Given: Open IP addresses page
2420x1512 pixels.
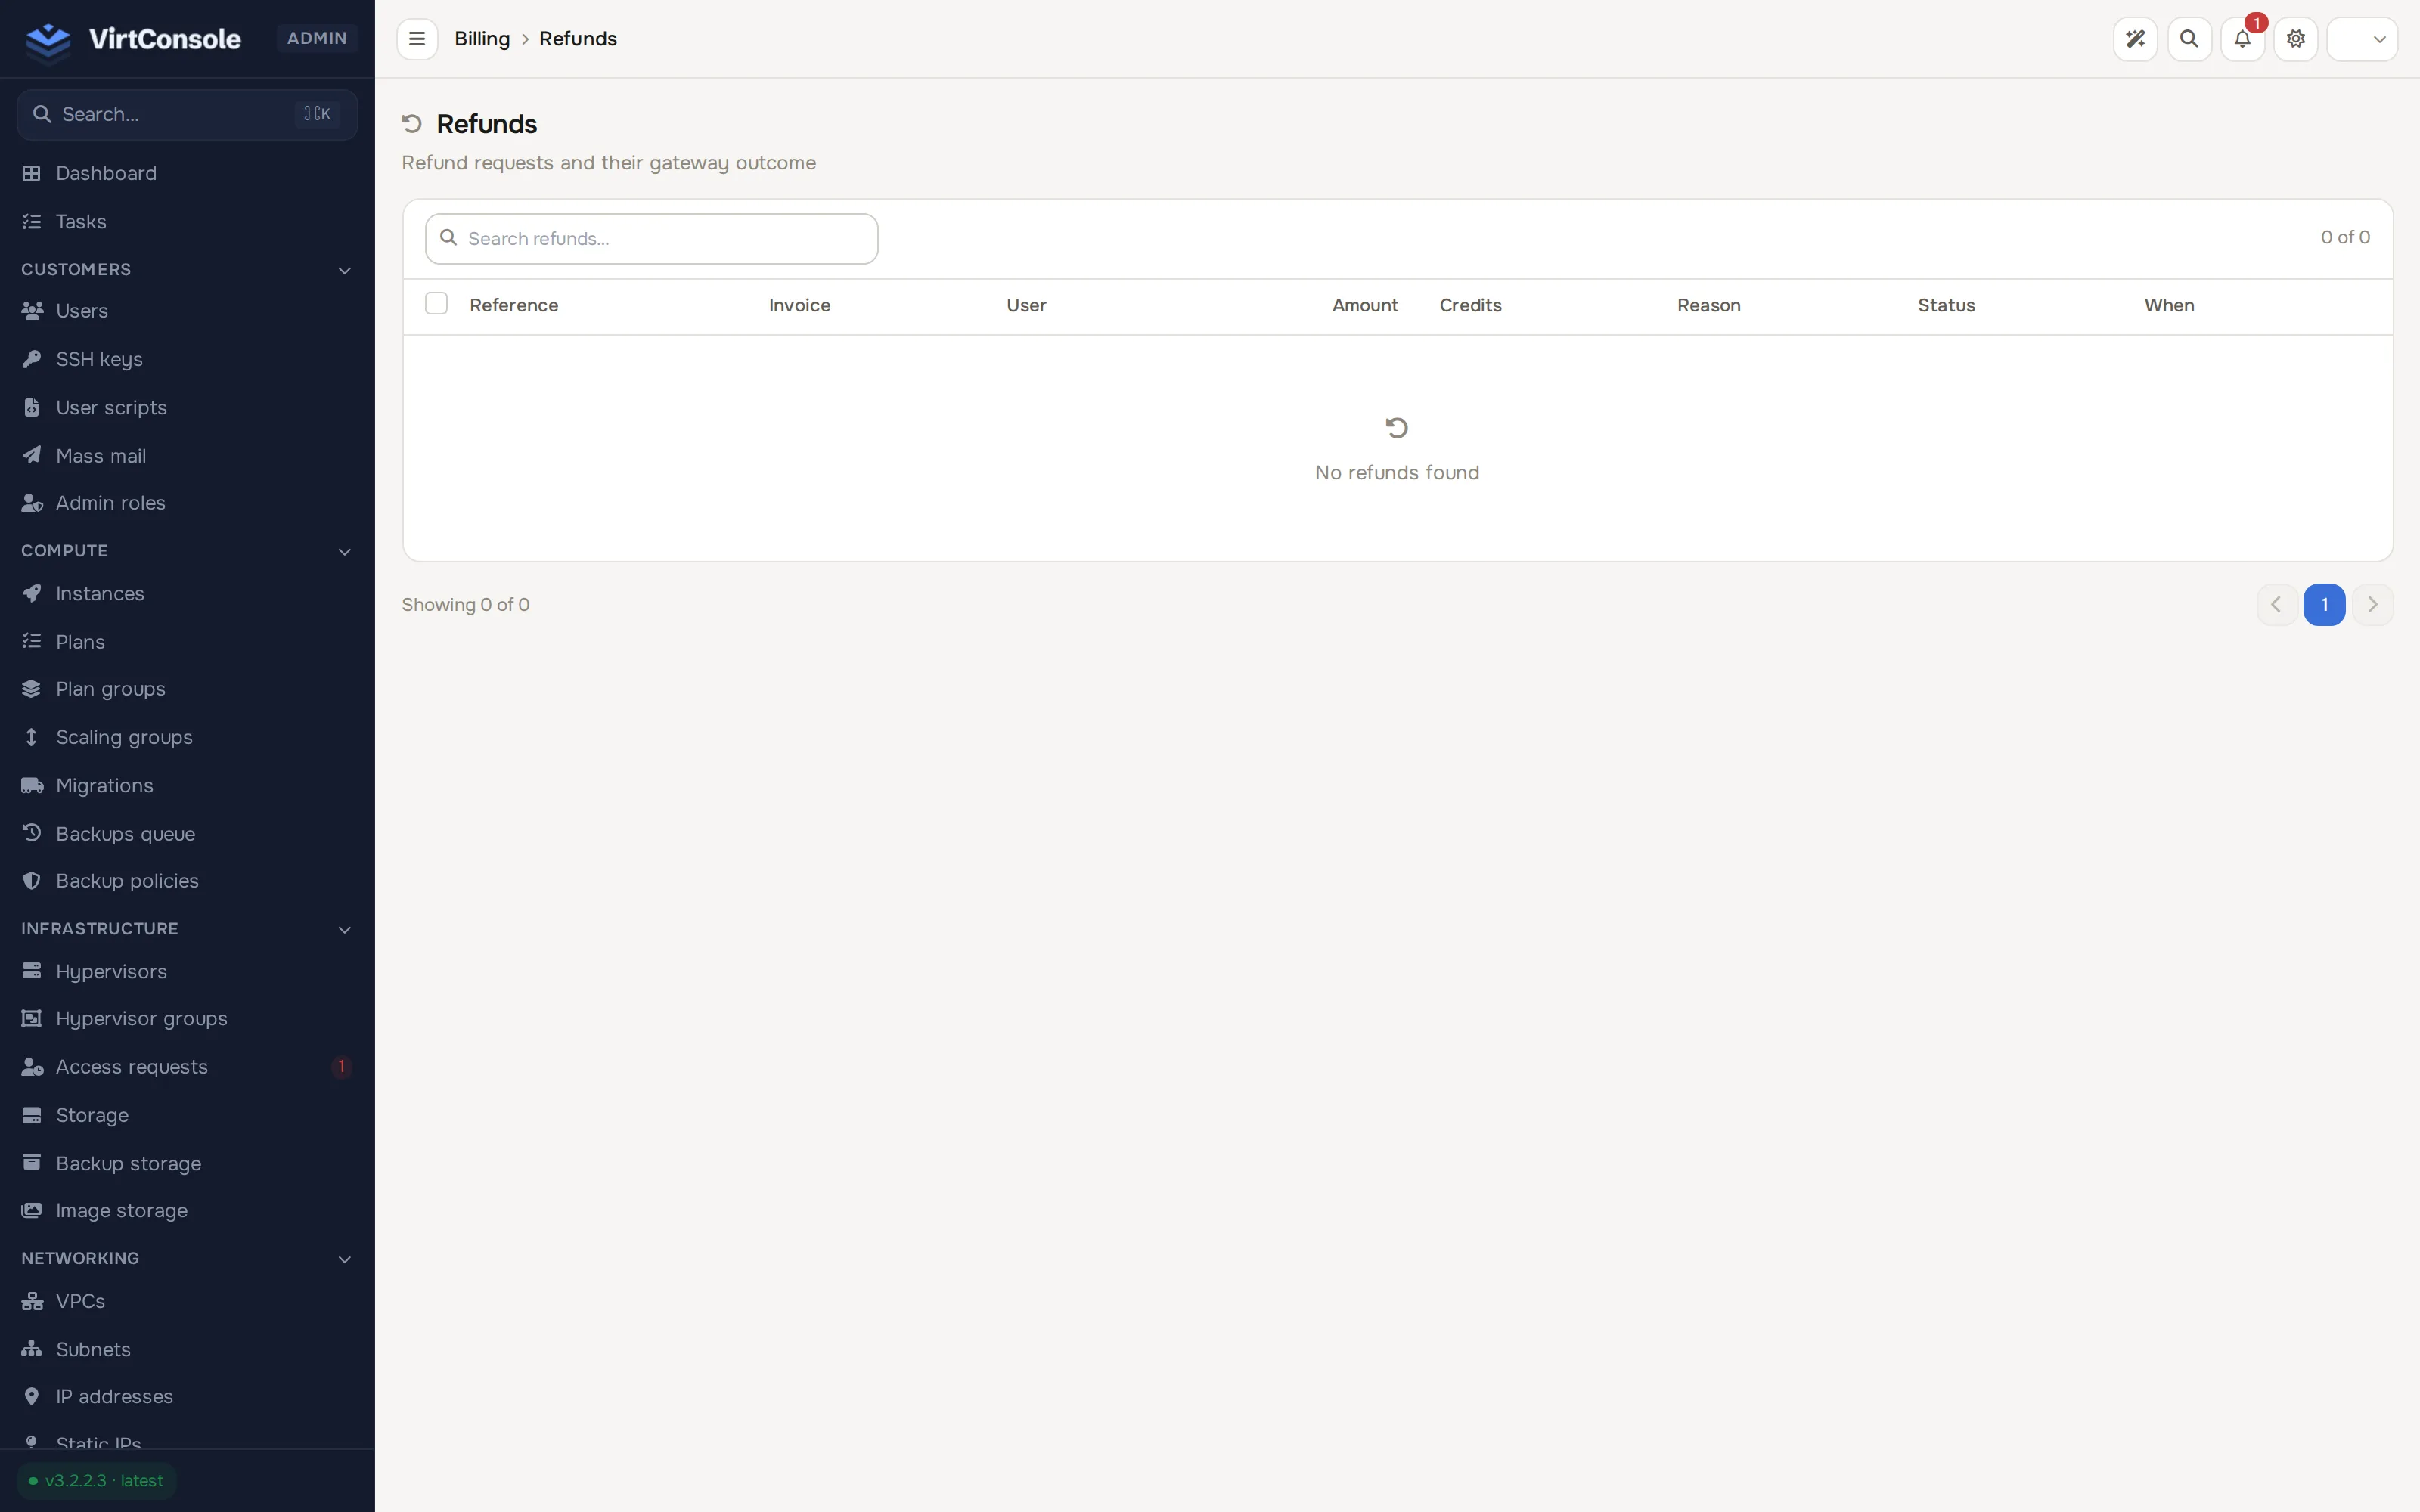Looking at the screenshot, I should coord(187,1396).
